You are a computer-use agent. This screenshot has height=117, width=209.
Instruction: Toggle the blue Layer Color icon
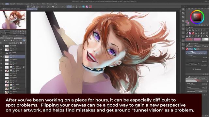coord(24,41)
